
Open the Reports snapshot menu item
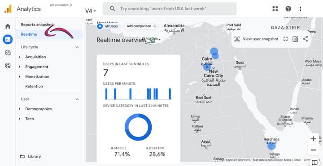point(37,25)
